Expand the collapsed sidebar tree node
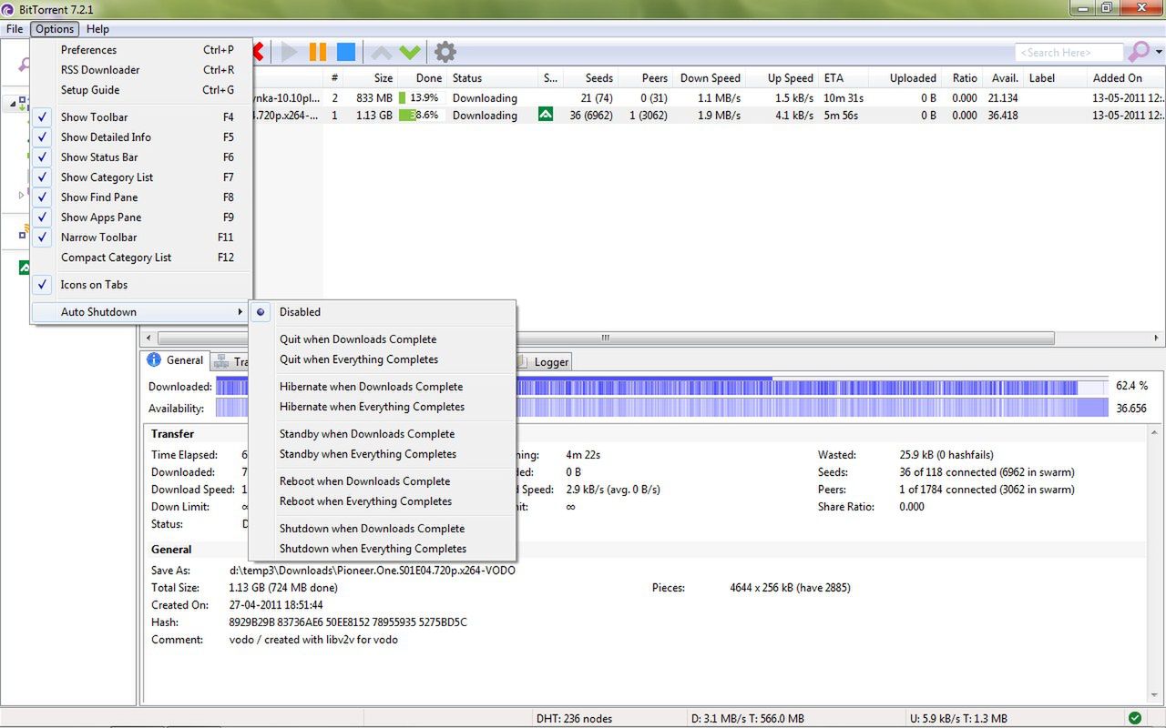This screenshot has height=728, width=1166. [22, 195]
